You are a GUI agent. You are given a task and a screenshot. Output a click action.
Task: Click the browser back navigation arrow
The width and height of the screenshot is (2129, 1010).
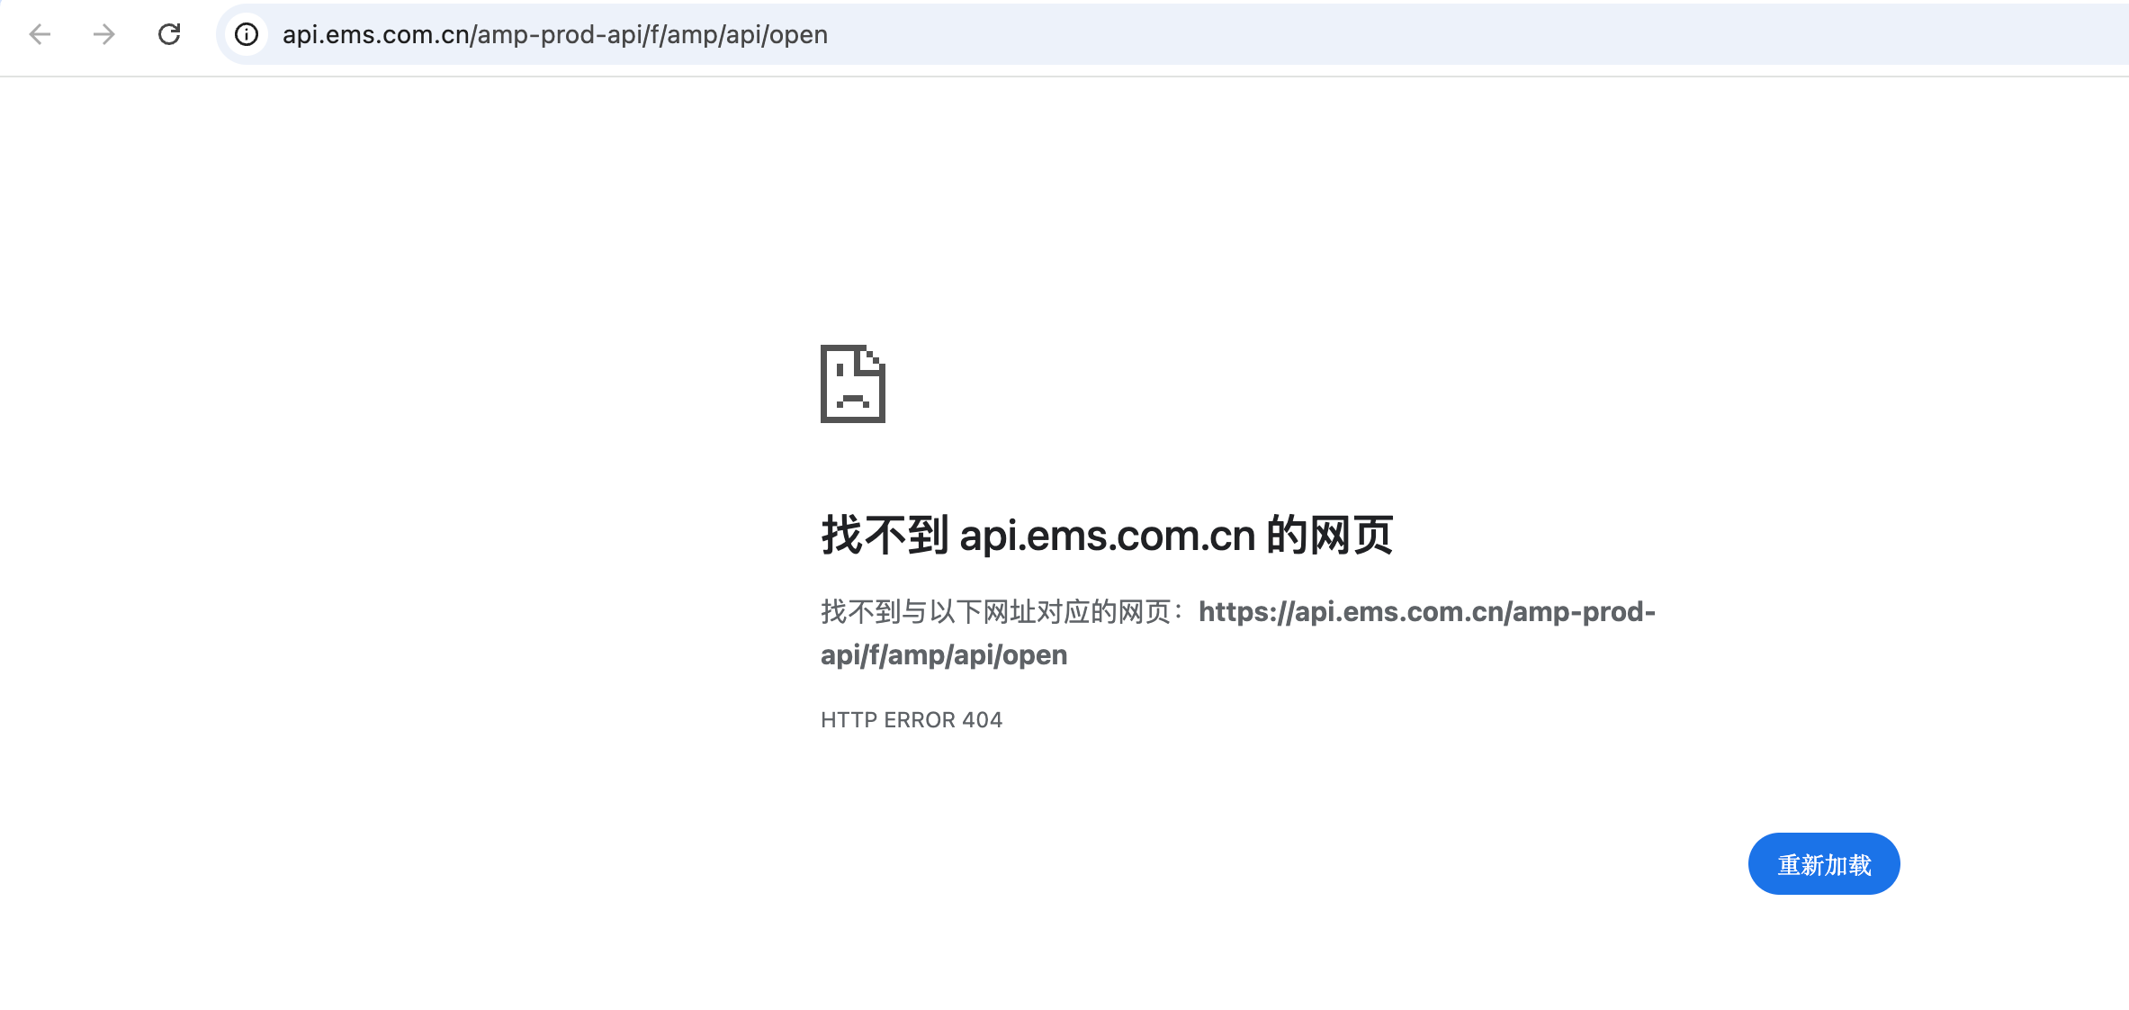tap(39, 34)
